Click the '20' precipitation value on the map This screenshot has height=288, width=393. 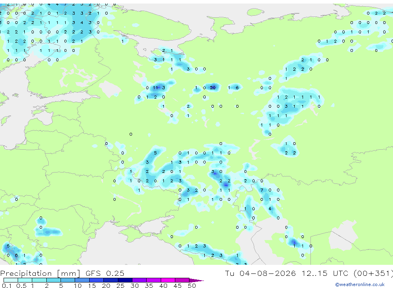[213, 88]
